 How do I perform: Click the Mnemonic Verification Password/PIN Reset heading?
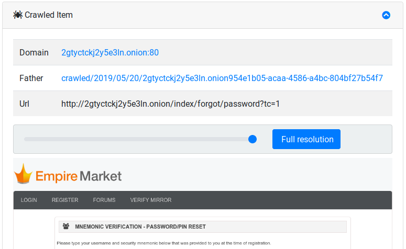[x=140, y=227]
